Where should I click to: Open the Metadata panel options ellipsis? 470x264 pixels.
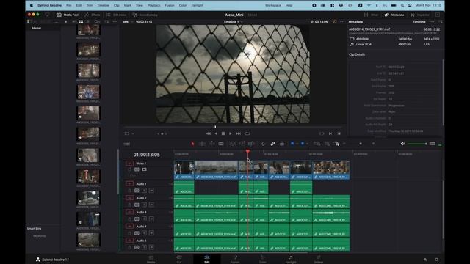432,22
